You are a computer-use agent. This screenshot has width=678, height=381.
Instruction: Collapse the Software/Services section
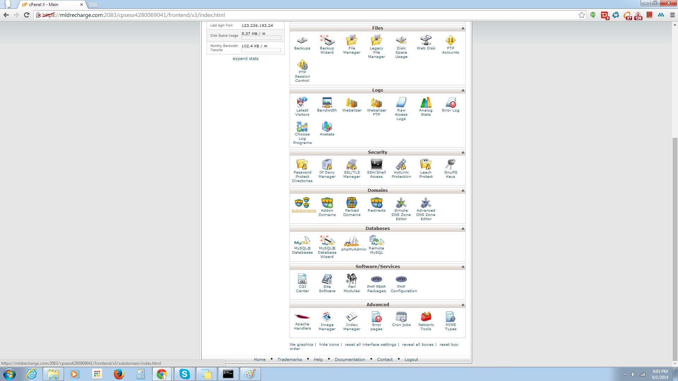[x=463, y=267]
